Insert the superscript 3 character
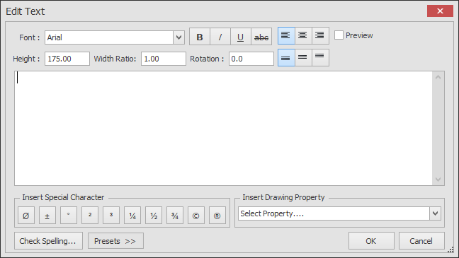 pos(111,216)
